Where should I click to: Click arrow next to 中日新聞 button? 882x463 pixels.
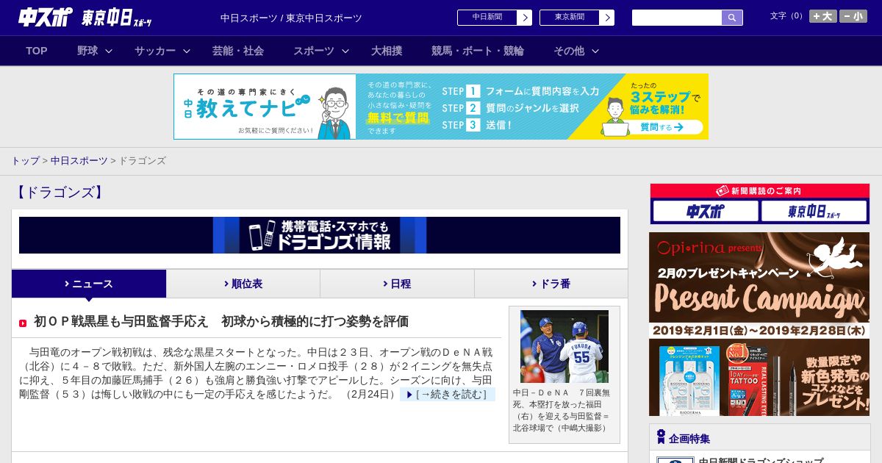[x=524, y=18]
